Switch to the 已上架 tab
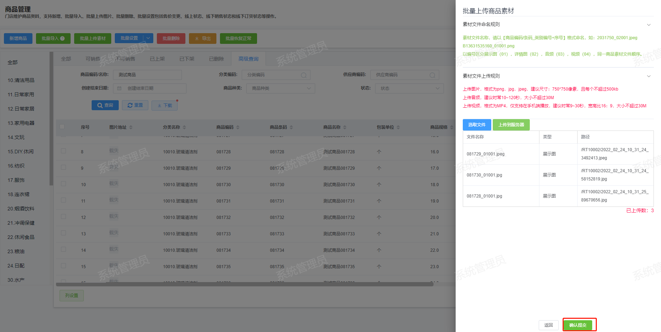This screenshot has height=332, width=661. [x=157, y=59]
